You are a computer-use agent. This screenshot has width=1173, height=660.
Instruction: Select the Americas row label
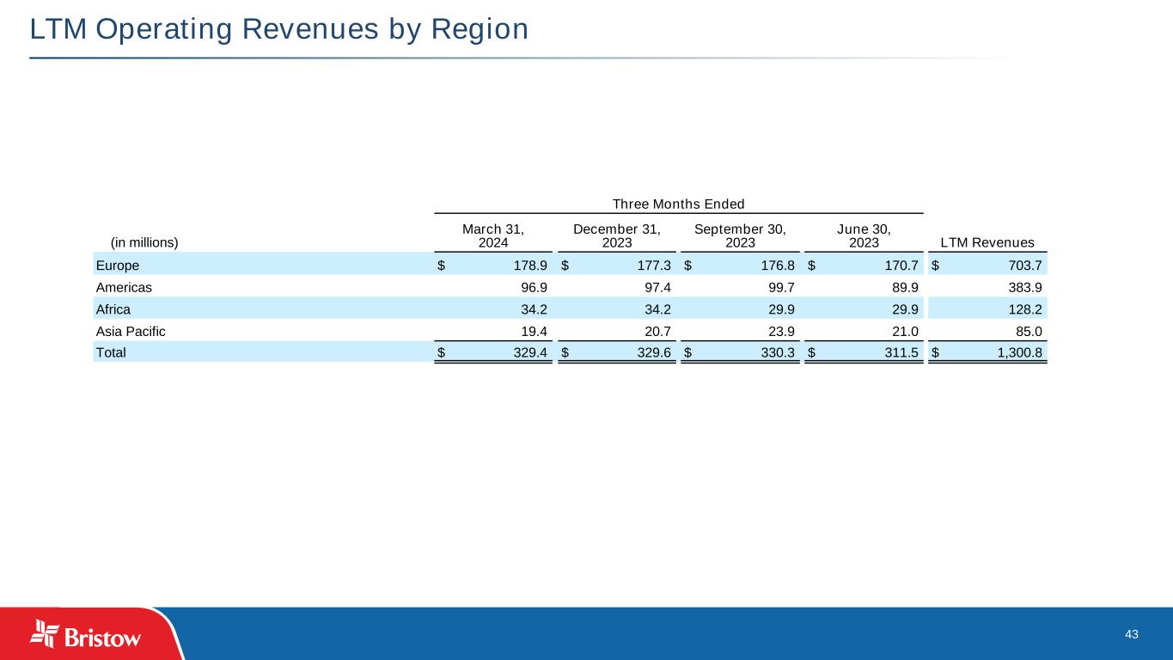point(124,287)
